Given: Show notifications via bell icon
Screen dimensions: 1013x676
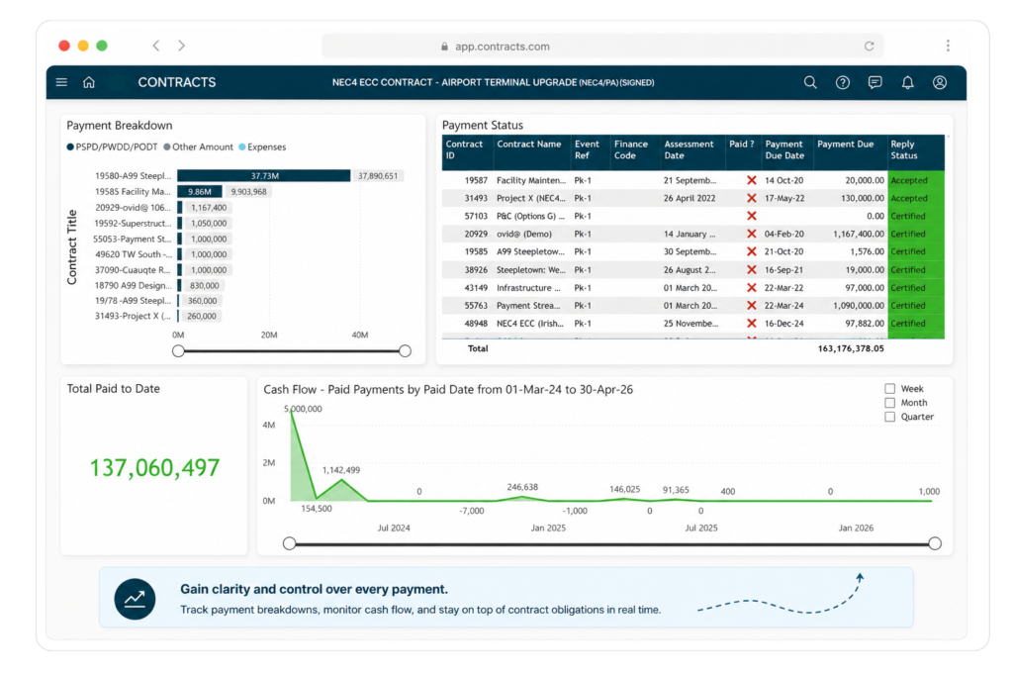Looking at the screenshot, I should pyautogui.click(x=908, y=82).
